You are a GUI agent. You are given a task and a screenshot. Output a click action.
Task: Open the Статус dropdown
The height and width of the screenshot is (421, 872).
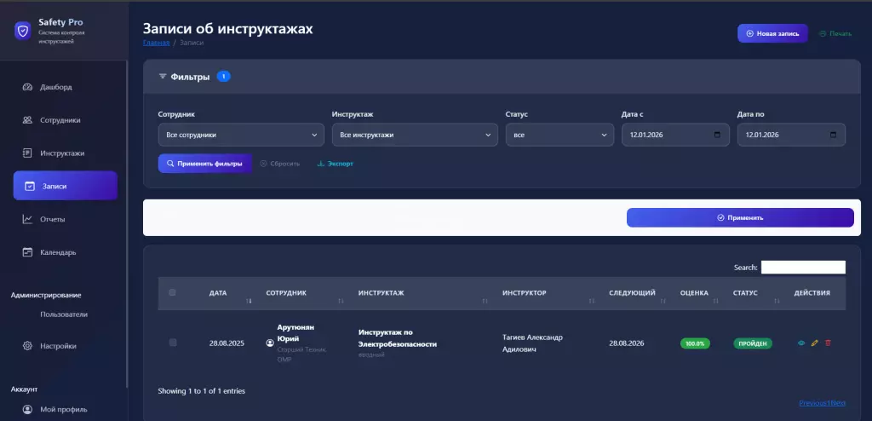[x=559, y=135]
